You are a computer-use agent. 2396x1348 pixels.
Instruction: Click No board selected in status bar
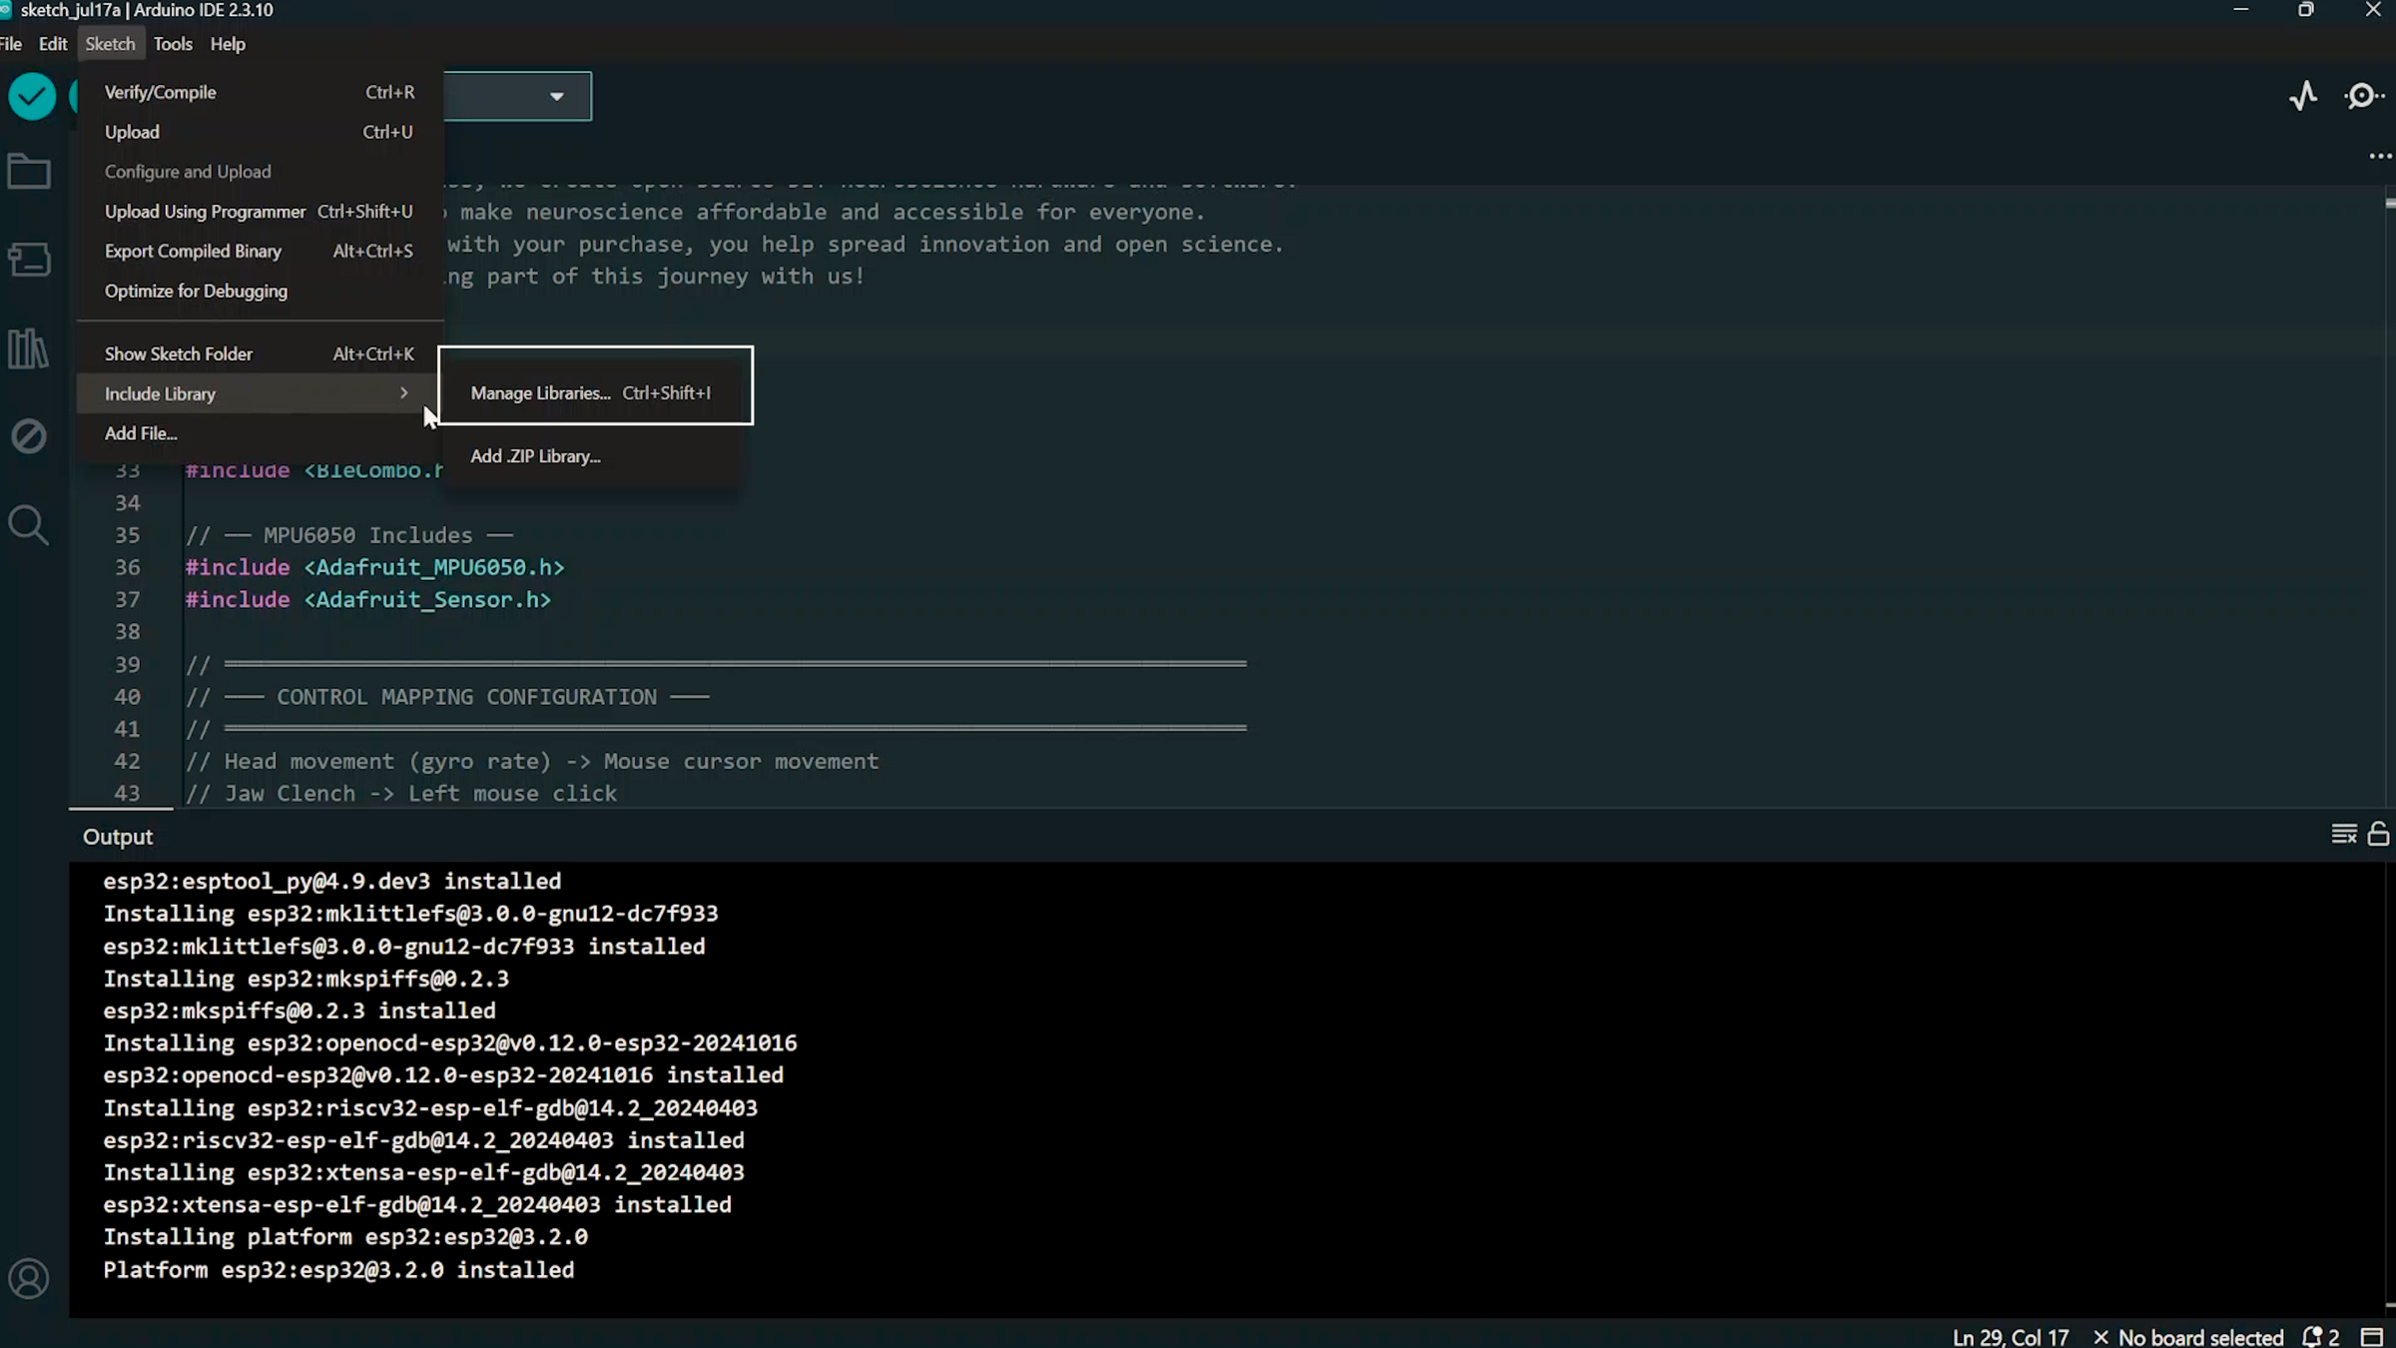(2189, 1337)
